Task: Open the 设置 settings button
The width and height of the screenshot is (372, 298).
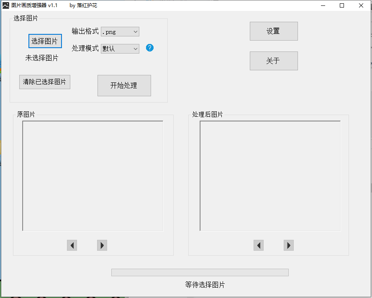Action: click(x=274, y=31)
